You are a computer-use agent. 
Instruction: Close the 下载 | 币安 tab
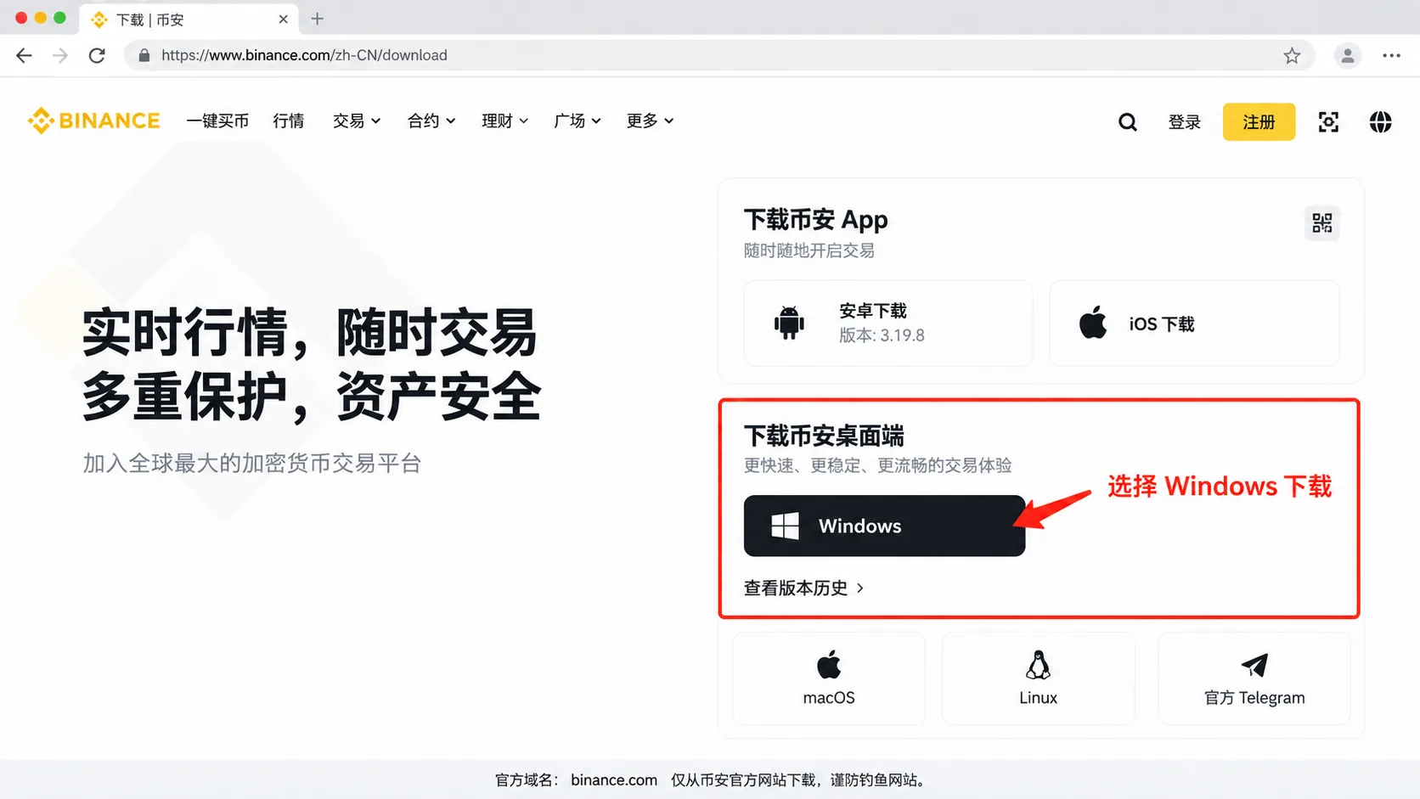pyautogui.click(x=283, y=19)
